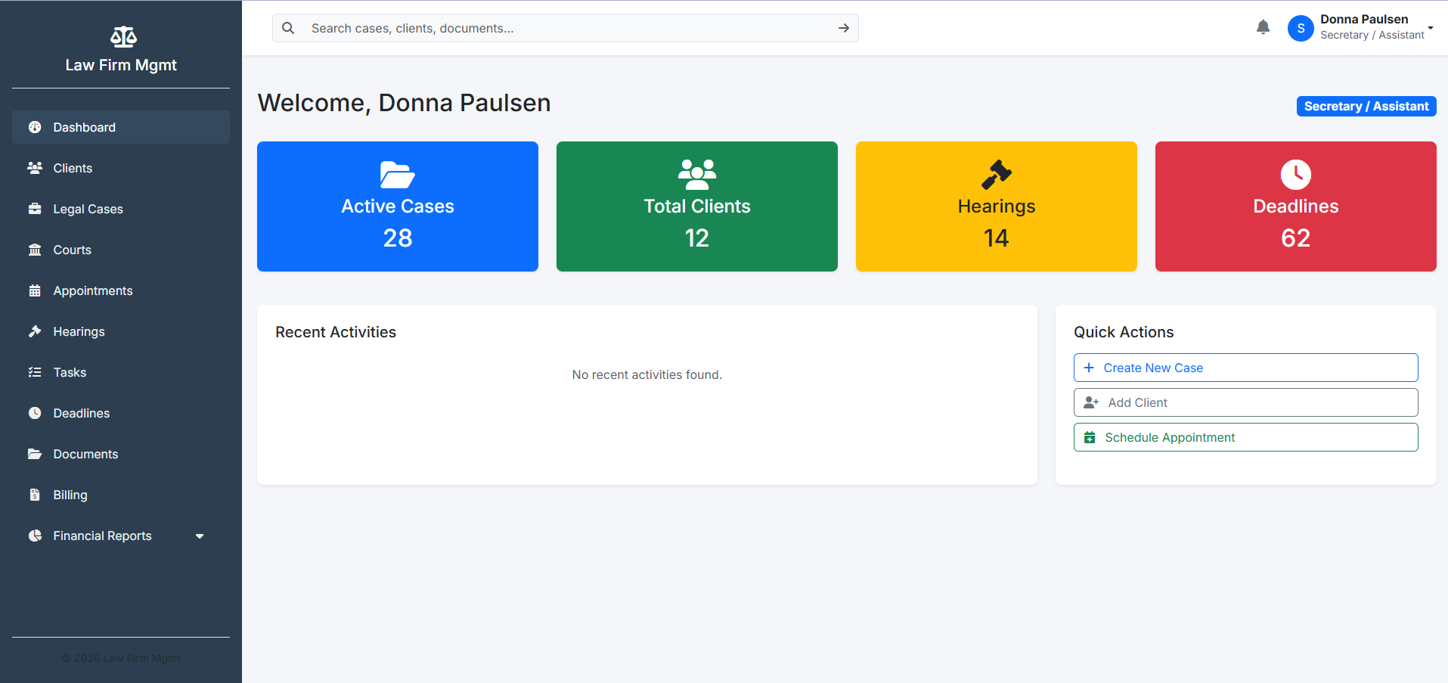
Task: Click the Active Cases count 28
Action: 398,238
